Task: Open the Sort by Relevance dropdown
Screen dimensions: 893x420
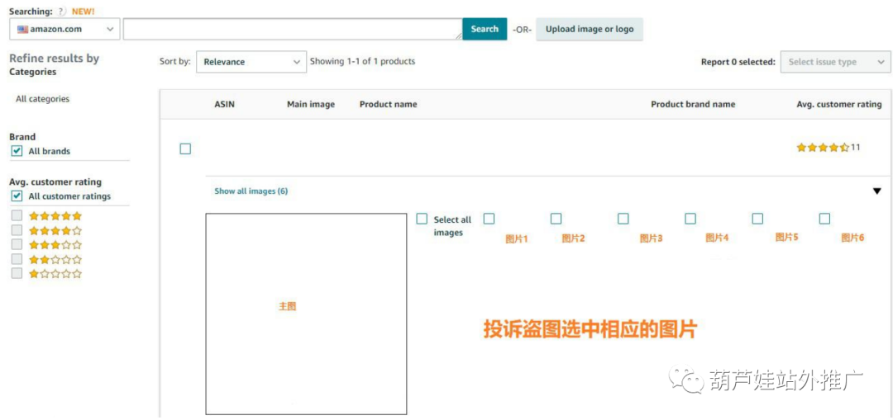Action: (251, 62)
